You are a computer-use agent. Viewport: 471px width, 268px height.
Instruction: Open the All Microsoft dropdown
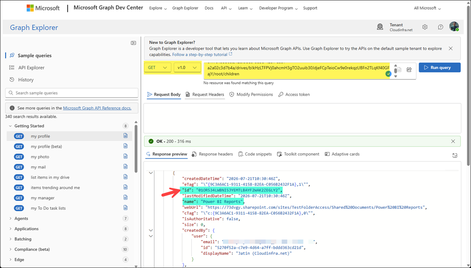click(427, 8)
